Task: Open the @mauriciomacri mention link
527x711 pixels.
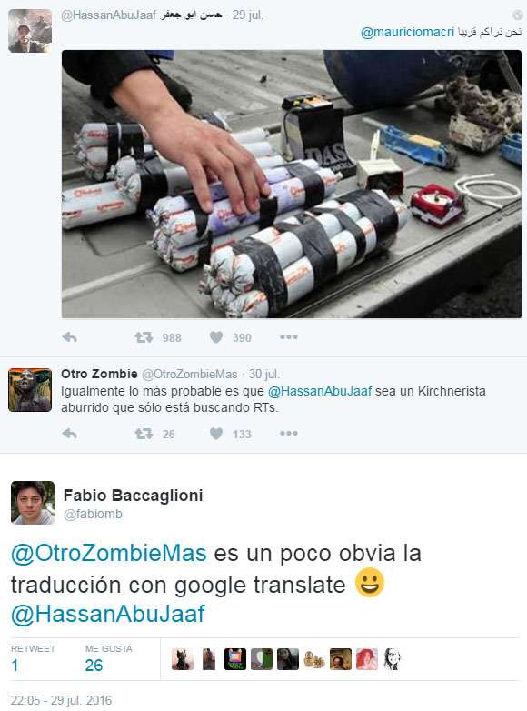Action: tap(407, 32)
